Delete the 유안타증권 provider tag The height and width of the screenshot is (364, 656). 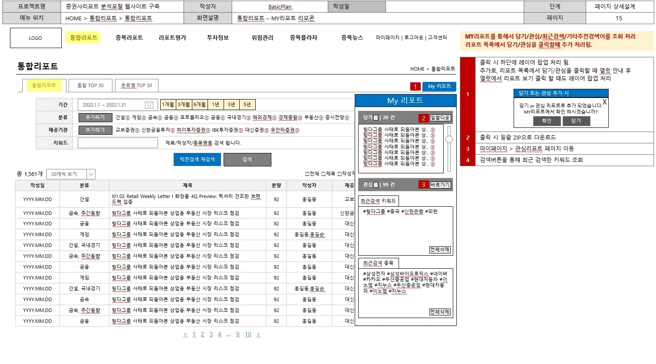(x=297, y=130)
